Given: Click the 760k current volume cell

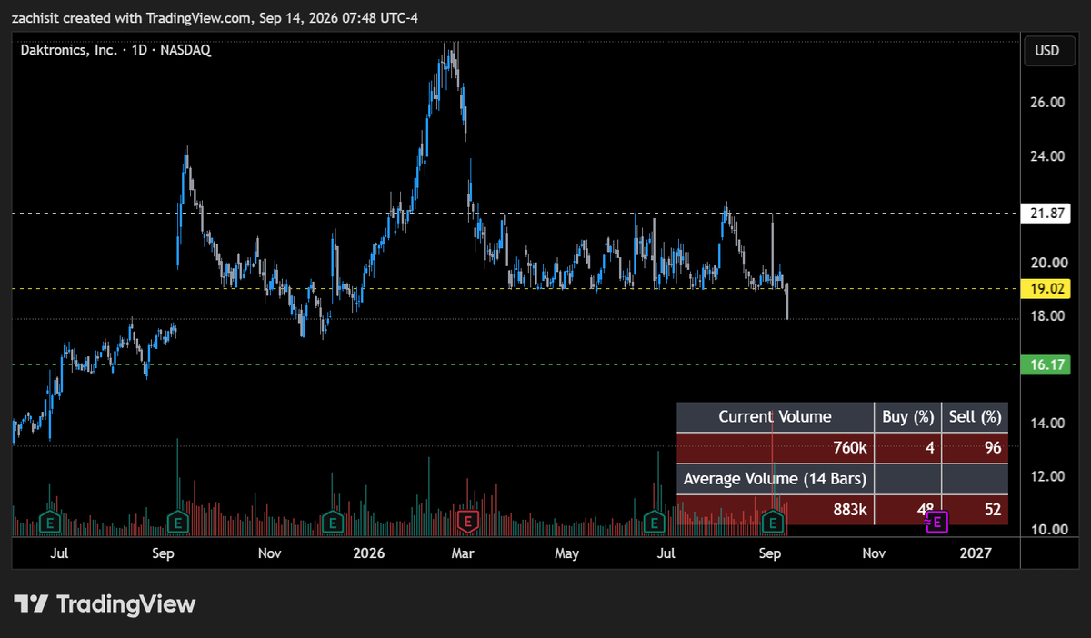Looking at the screenshot, I should [775, 448].
